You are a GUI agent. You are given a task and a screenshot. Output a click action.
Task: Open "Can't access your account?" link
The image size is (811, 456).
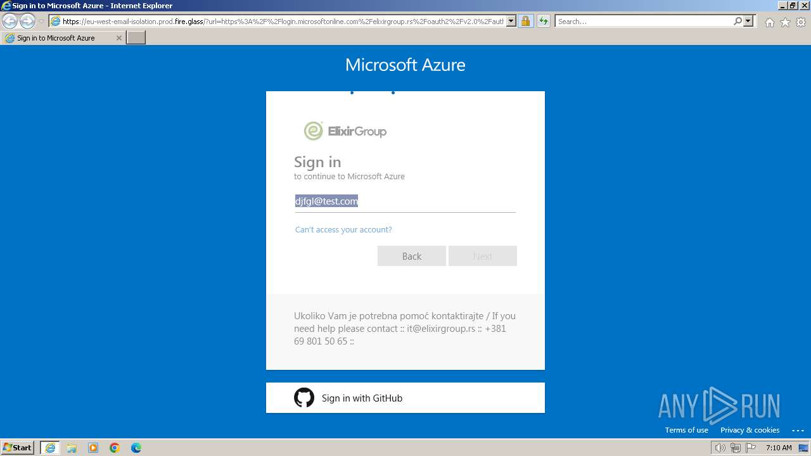click(343, 229)
